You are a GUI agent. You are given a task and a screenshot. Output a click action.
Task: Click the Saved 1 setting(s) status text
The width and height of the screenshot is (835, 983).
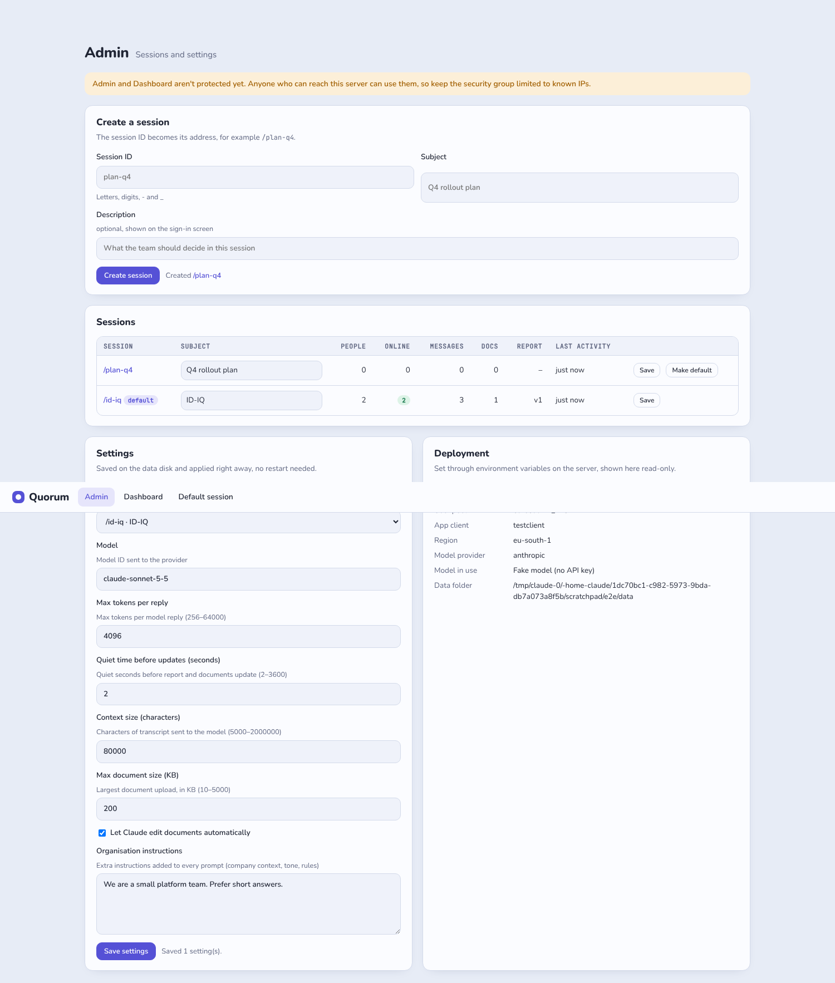click(191, 951)
